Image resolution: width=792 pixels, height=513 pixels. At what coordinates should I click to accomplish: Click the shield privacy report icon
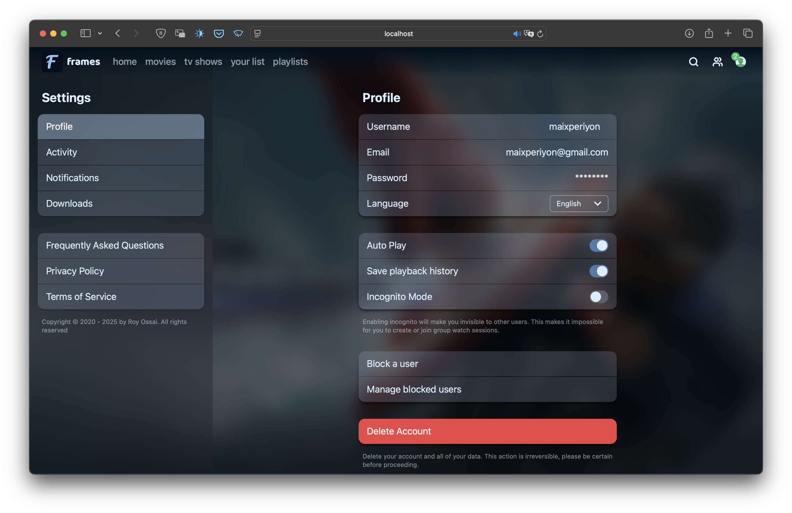pyautogui.click(x=161, y=34)
